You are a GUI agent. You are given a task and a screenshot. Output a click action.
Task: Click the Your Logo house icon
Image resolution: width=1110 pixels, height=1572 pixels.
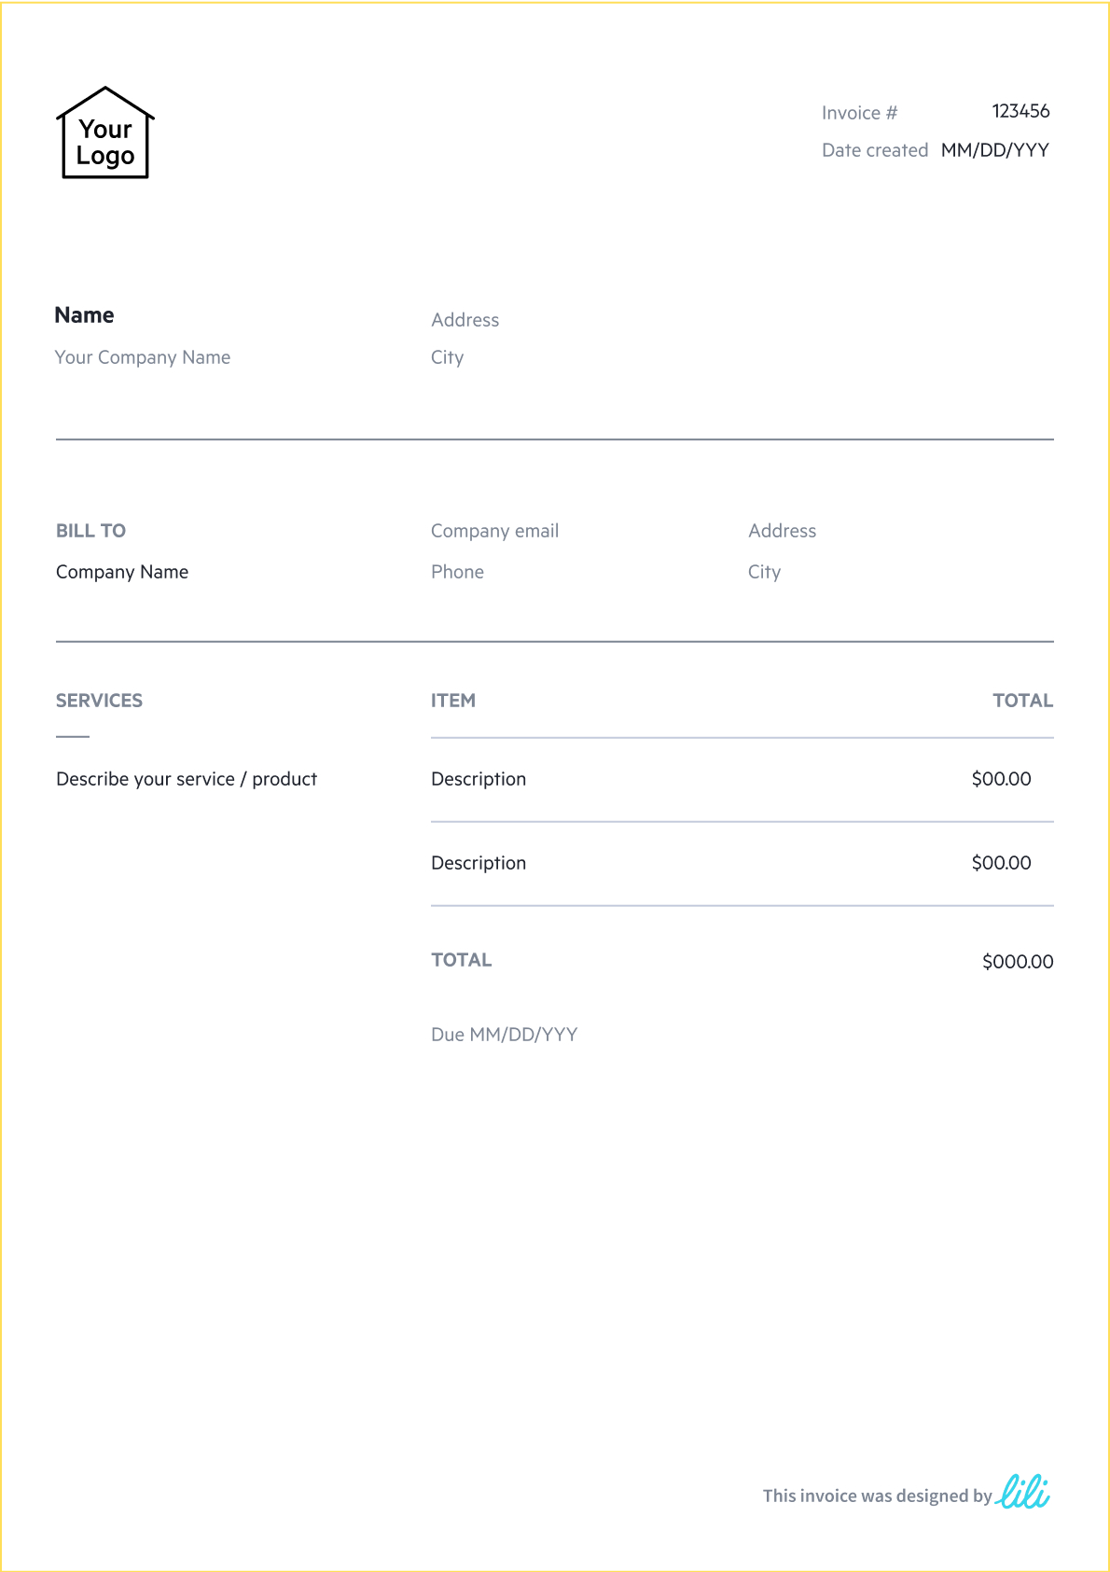coord(105,133)
